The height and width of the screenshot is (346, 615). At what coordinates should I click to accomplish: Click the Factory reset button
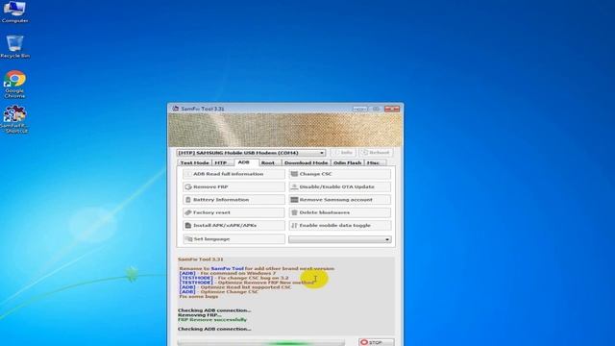coord(234,212)
